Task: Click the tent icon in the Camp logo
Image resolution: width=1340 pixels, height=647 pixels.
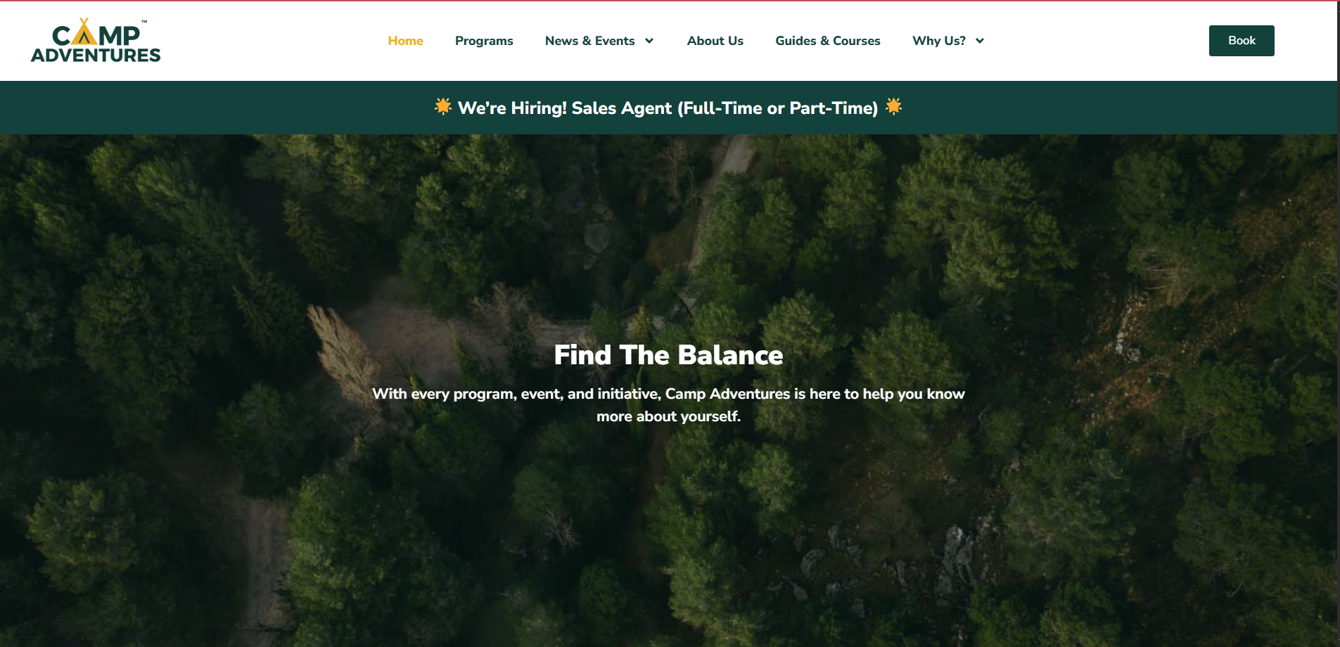Action: (84, 32)
